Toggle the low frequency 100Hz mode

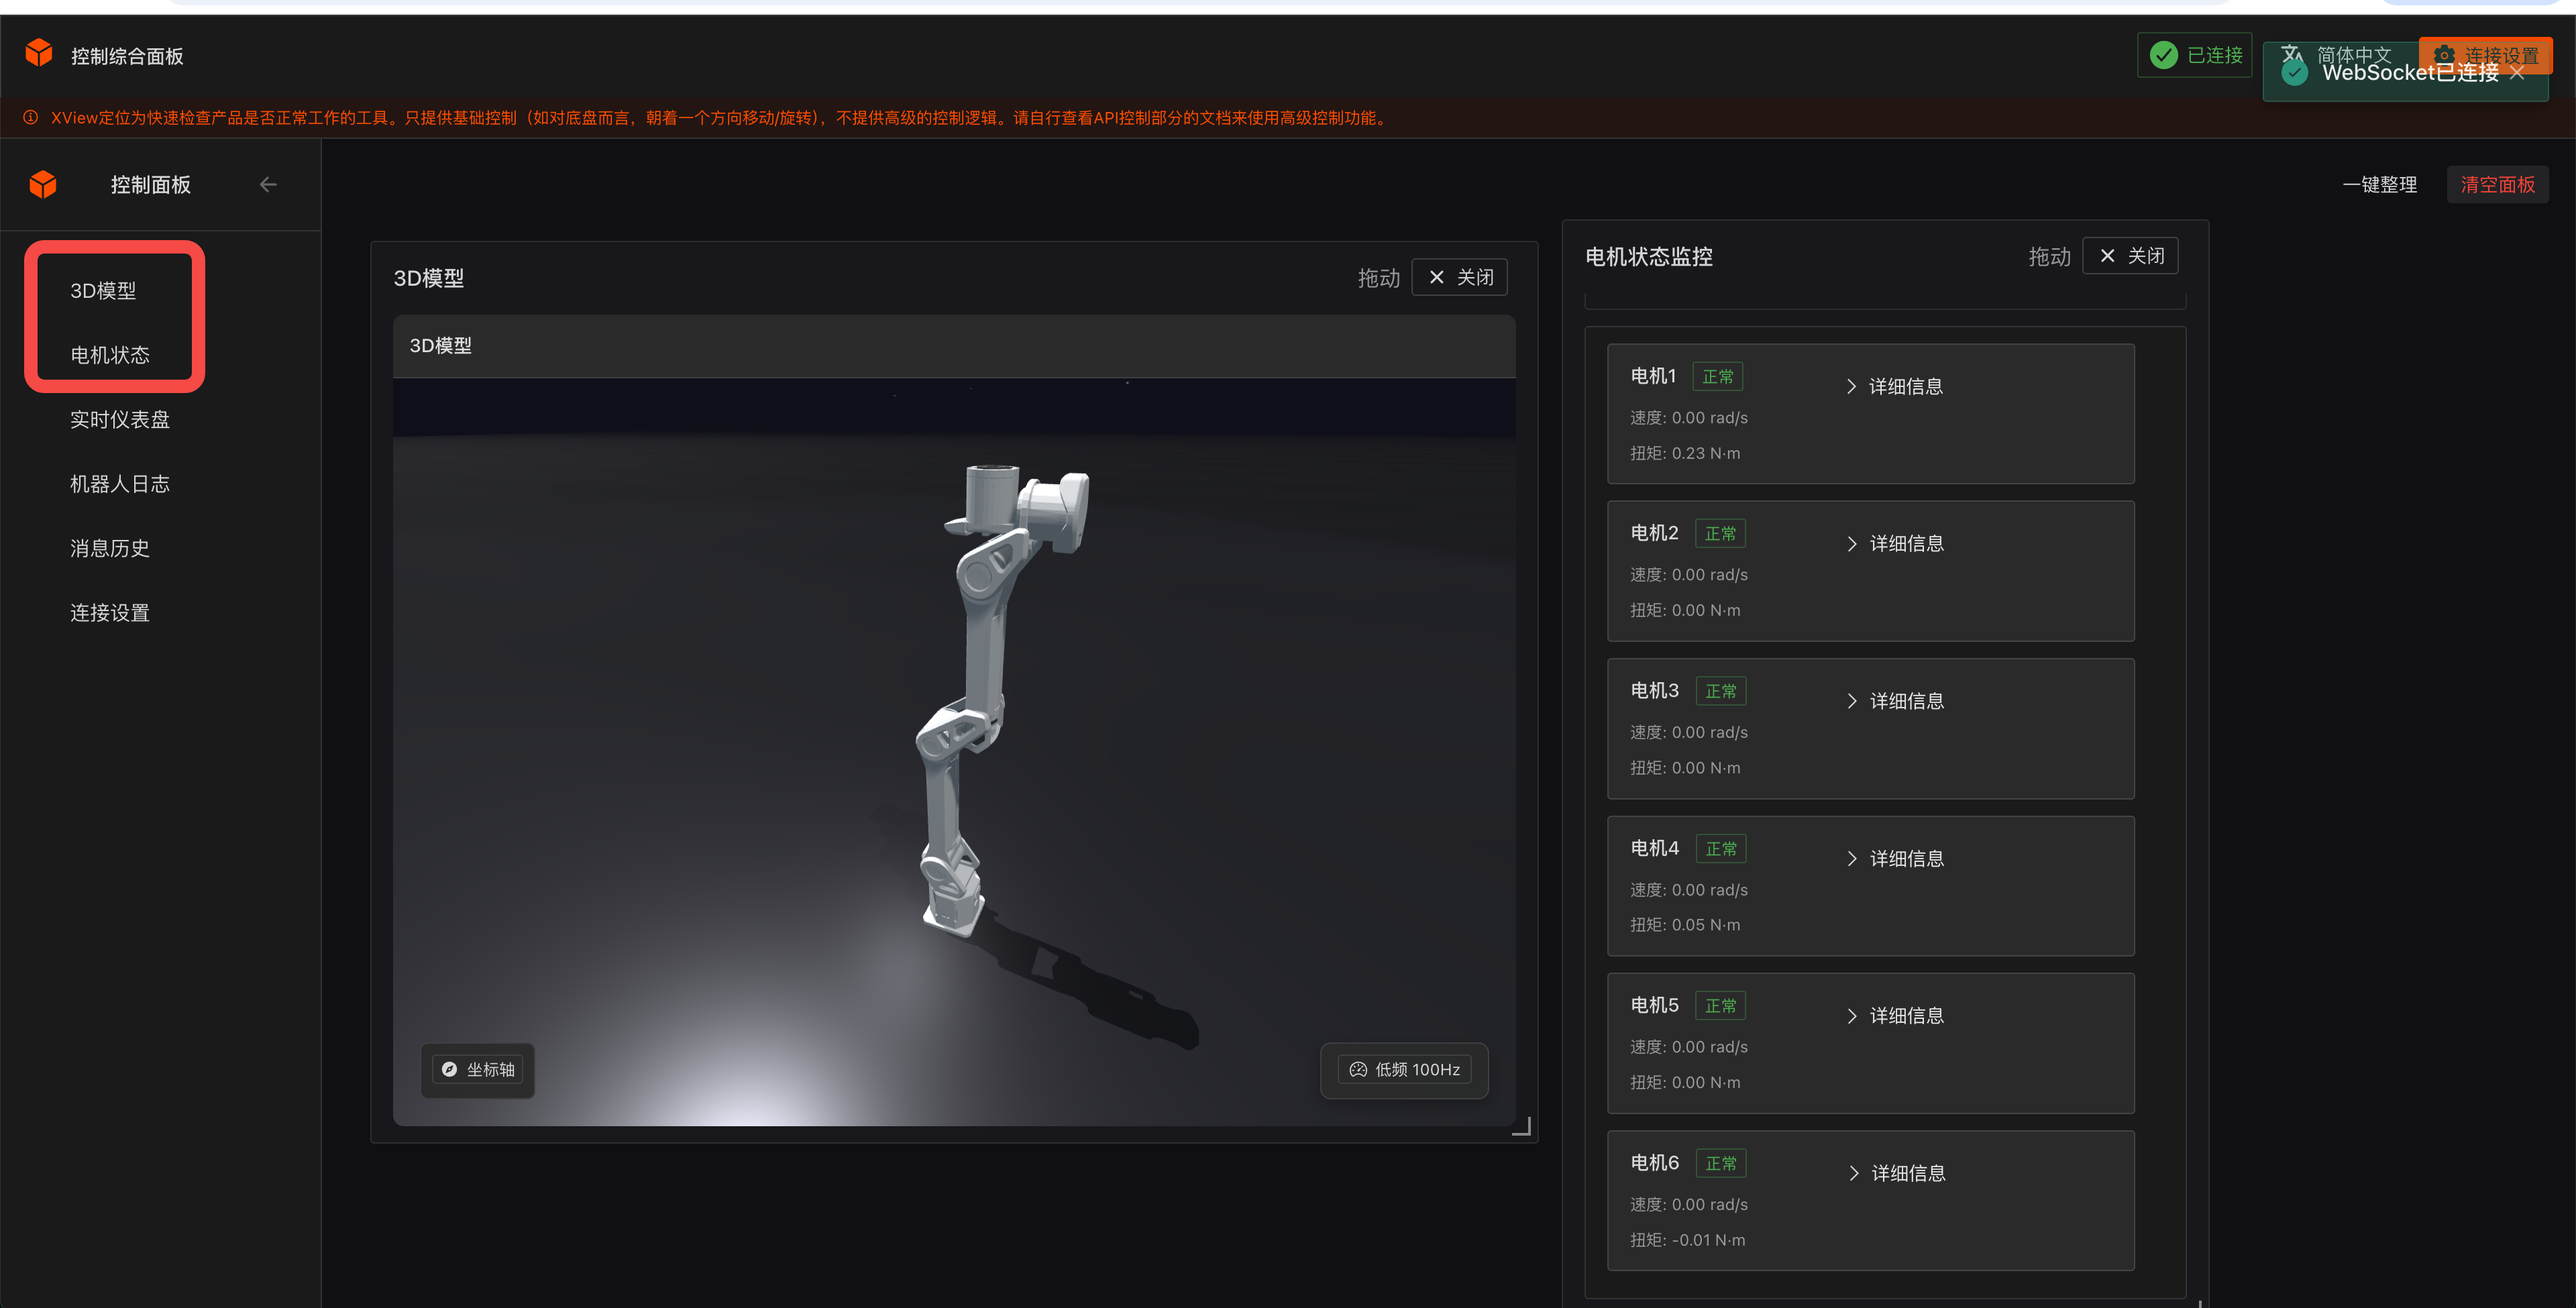pyautogui.click(x=1404, y=1070)
